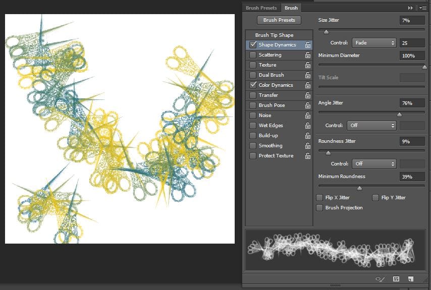This screenshot has height=290, width=431.
Task: Enable the Wet Edges checkbox
Action: [253, 126]
